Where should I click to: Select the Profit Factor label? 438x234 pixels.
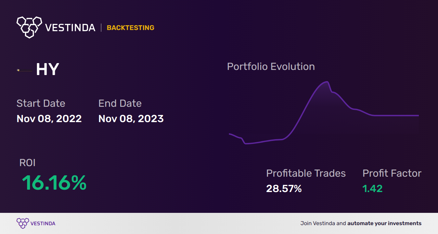(392, 173)
